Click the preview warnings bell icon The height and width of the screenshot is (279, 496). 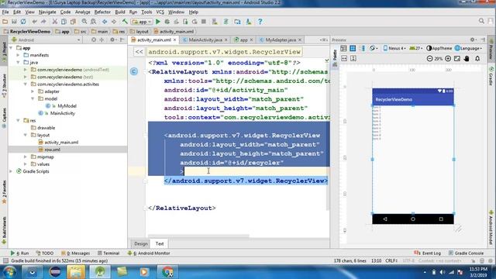477,59
